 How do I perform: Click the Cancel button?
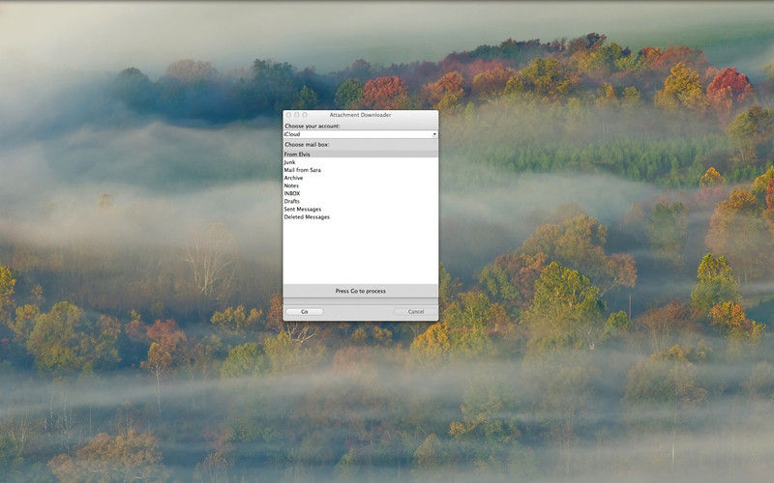tap(415, 312)
